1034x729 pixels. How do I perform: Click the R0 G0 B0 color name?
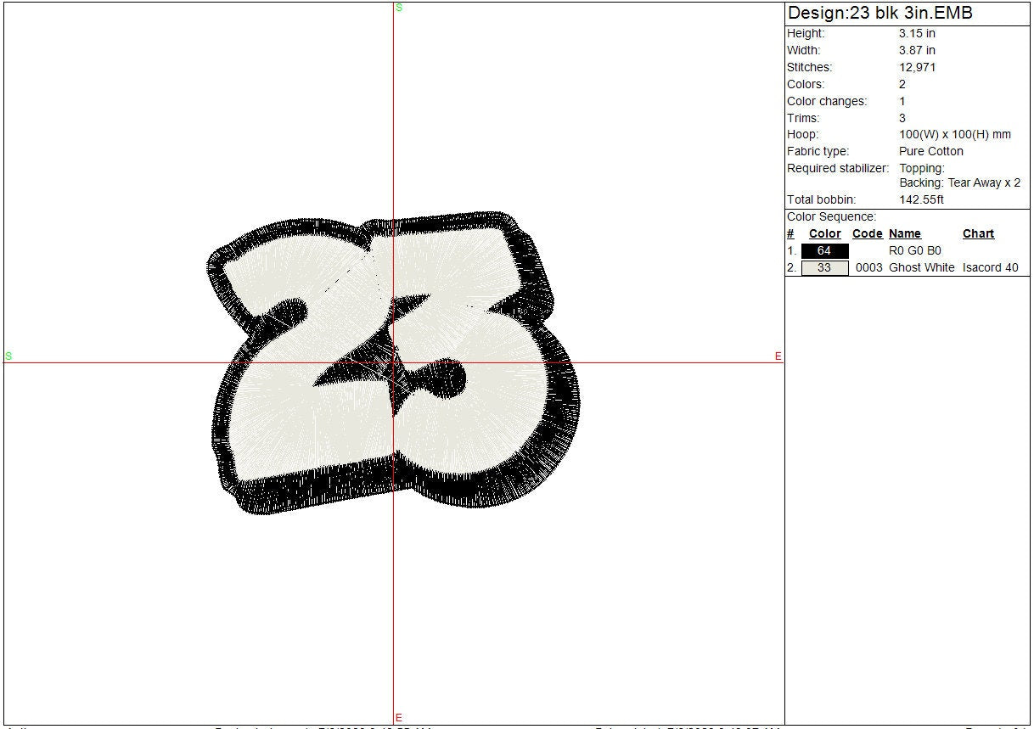(x=914, y=251)
